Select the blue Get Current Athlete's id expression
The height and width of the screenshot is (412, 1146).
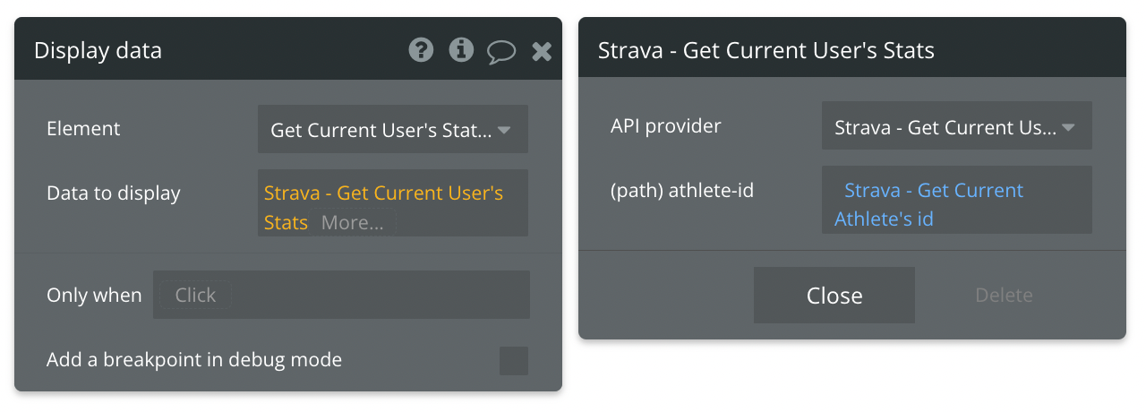(x=933, y=204)
